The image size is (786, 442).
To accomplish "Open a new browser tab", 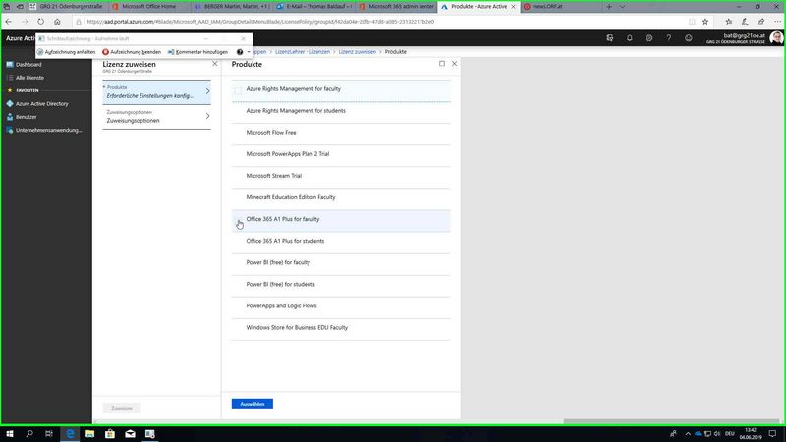I will pyautogui.click(x=609, y=7).
